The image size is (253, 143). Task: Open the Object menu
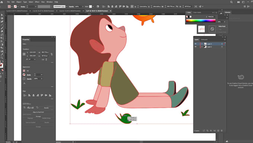[x=19, y=2]
